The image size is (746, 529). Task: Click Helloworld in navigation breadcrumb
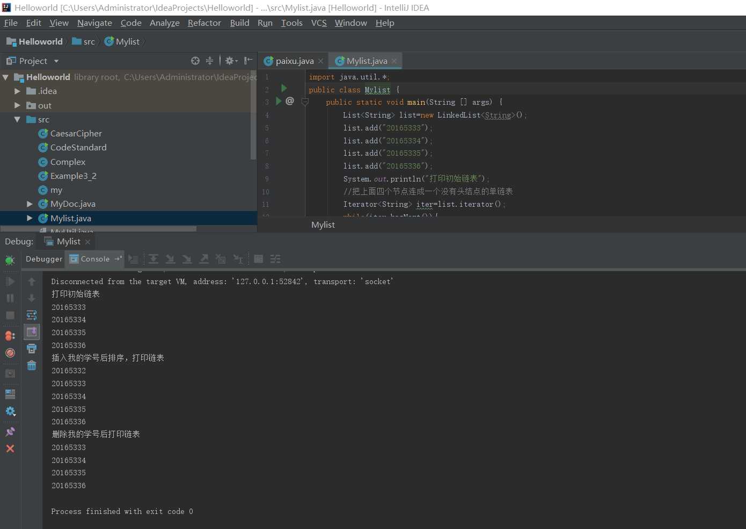35,41
